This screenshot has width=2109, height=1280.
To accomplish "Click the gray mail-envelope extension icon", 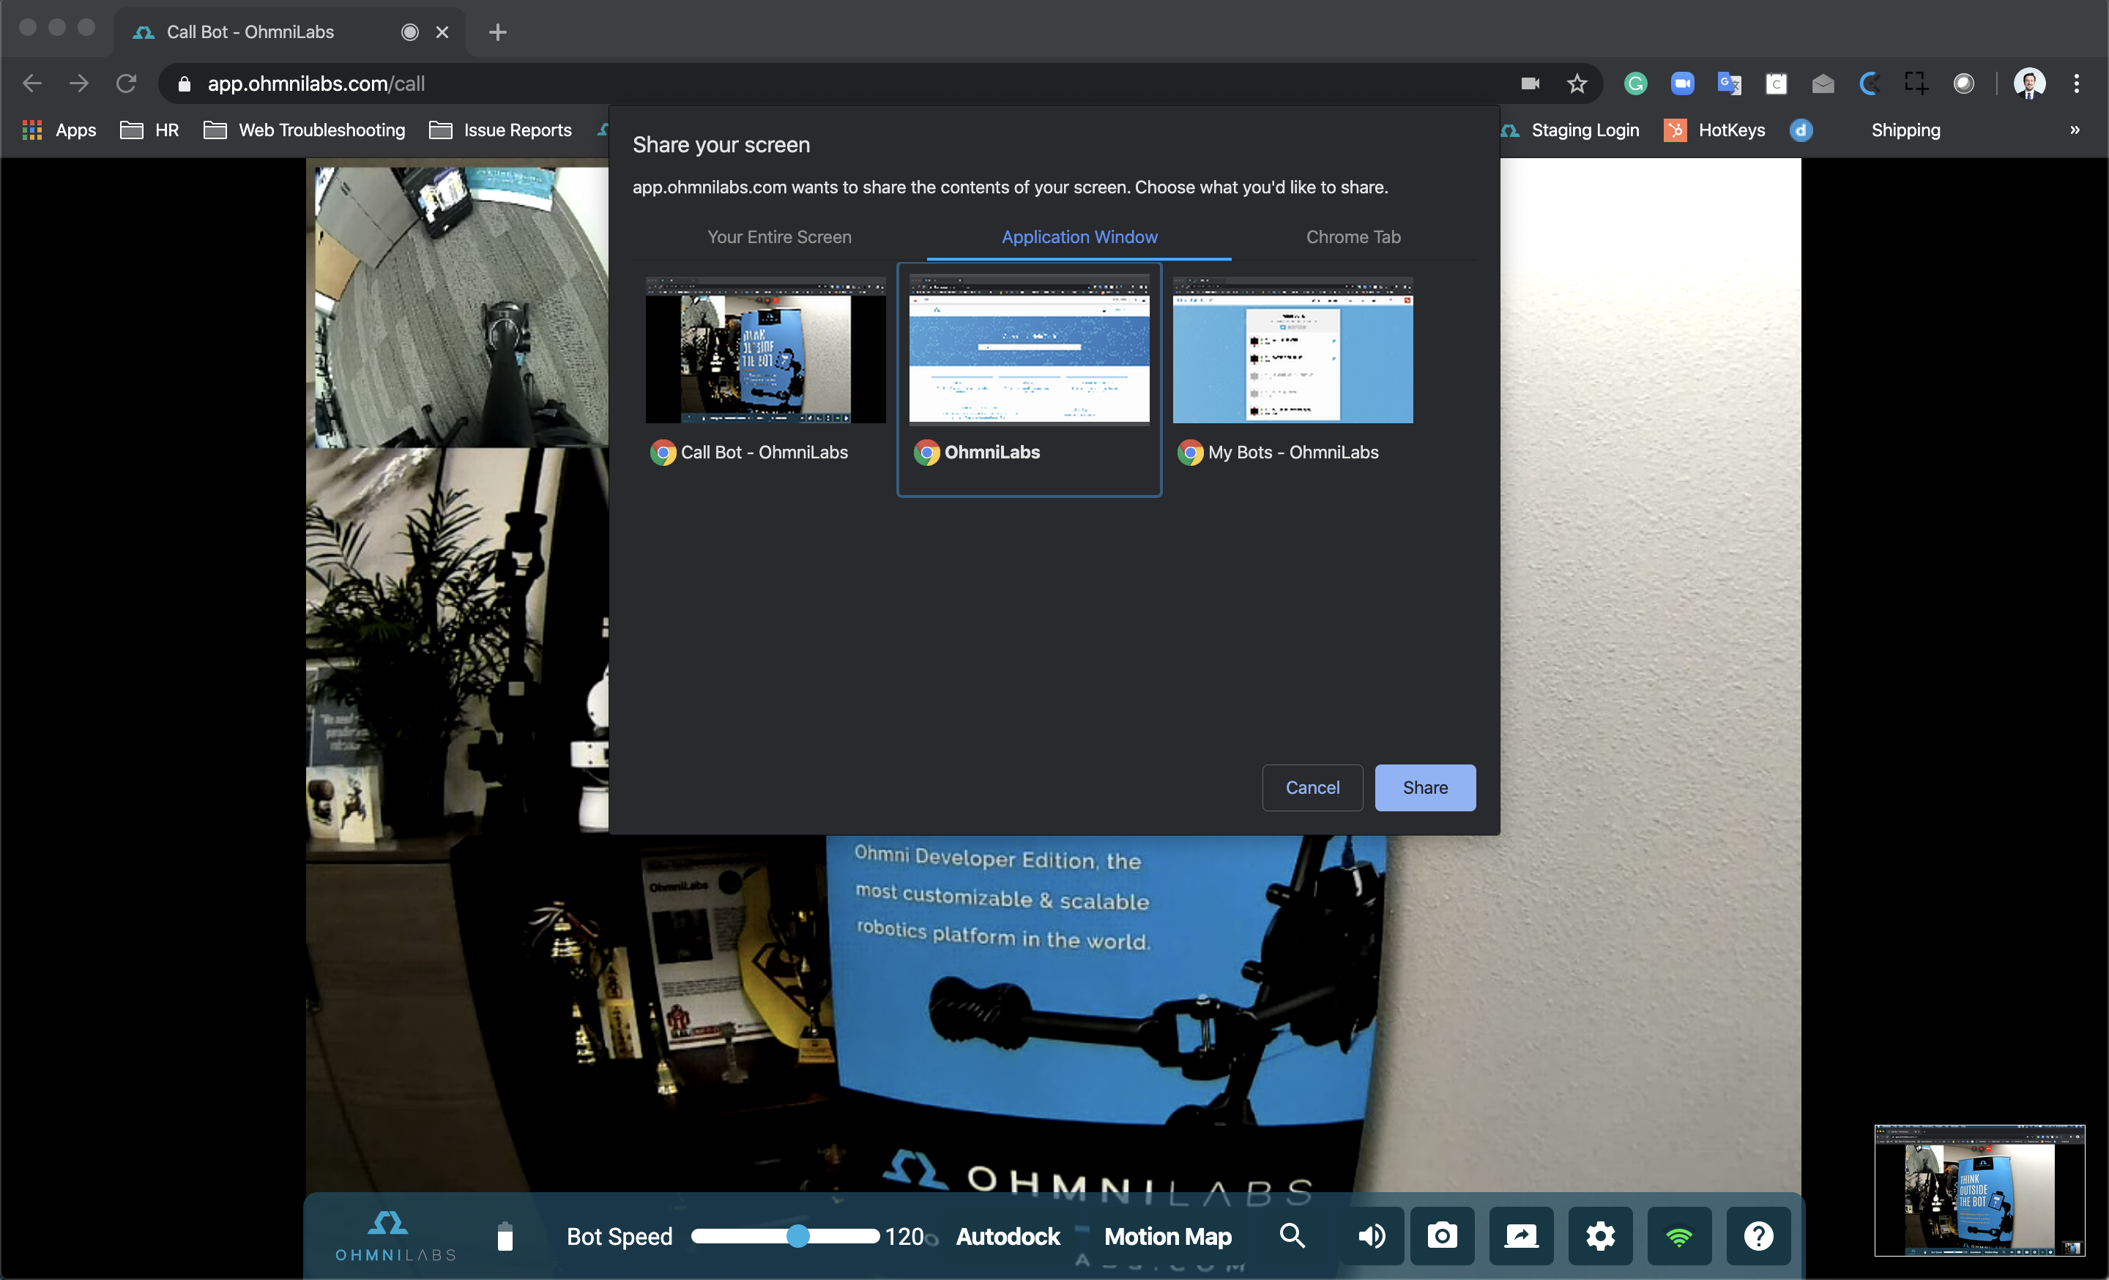I will 1822,83.
